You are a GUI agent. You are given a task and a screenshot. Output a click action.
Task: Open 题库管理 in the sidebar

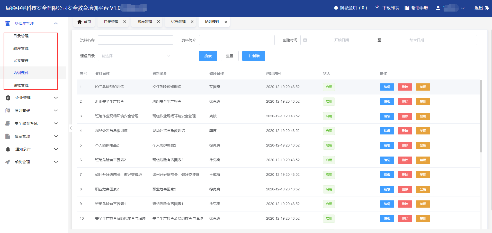click(21, 48)
